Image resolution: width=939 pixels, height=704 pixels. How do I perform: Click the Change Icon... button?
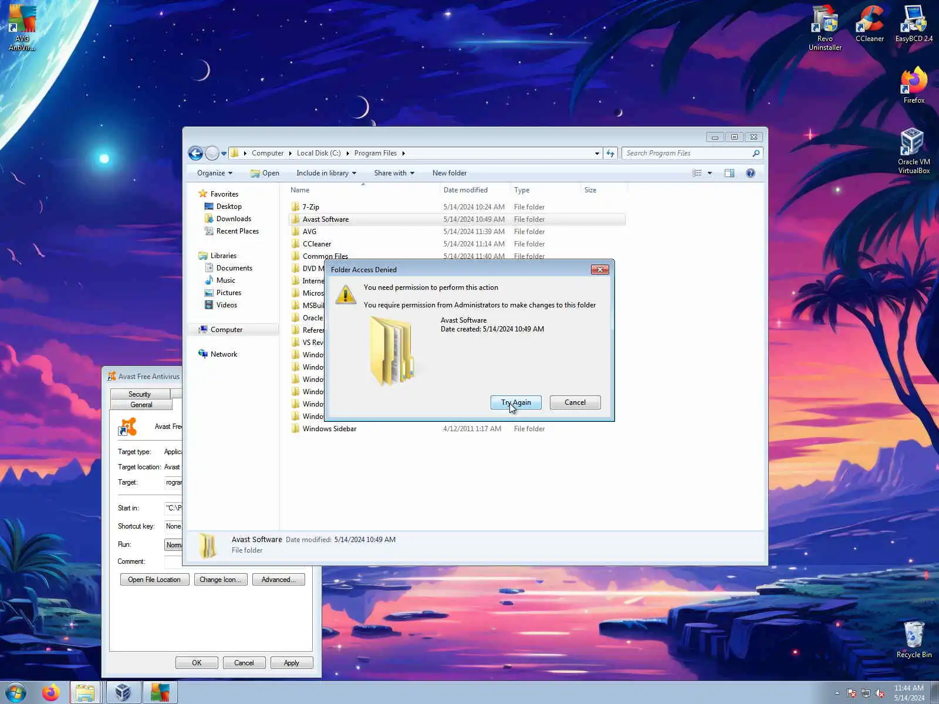221,580
